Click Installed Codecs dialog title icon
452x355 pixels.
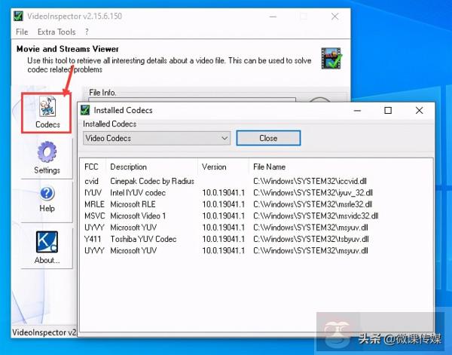pos(85,110)
